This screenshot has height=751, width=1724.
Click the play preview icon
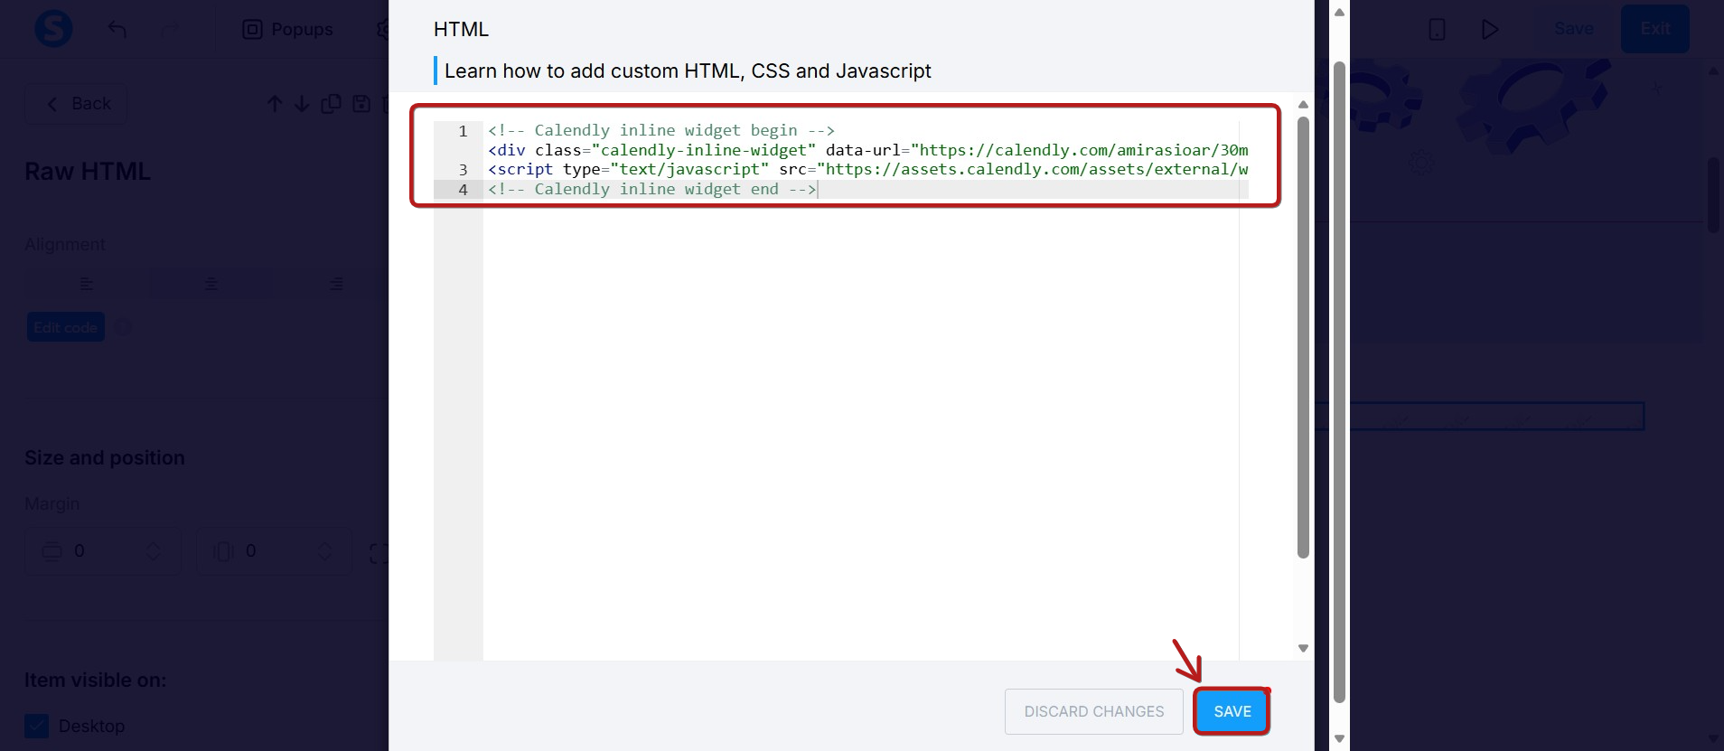tap(1490, 29)
